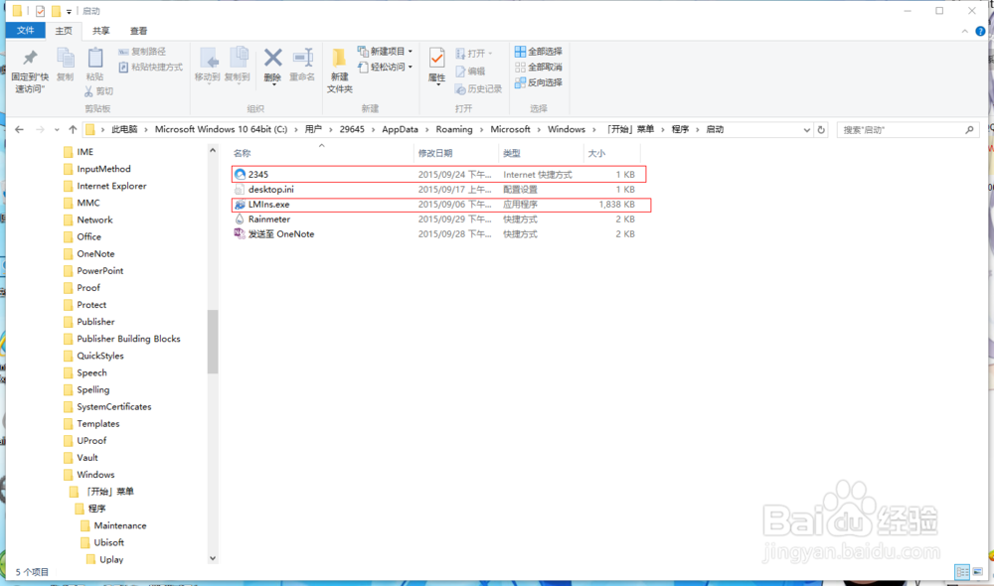Click the Forward navigation arrow
Screen dimensions: 994x586
coord(40,129)
